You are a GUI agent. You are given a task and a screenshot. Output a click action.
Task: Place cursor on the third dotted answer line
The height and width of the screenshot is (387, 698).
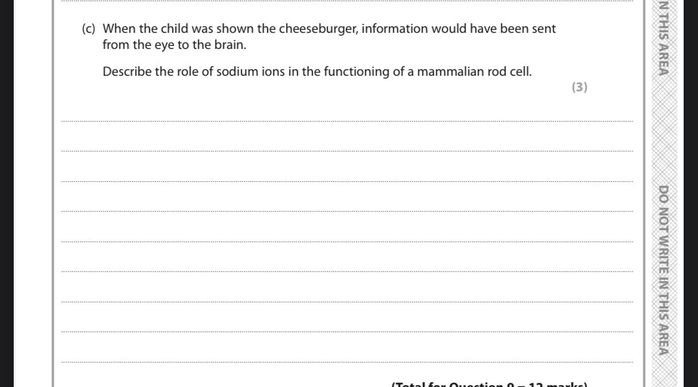[x=347, y=181]
